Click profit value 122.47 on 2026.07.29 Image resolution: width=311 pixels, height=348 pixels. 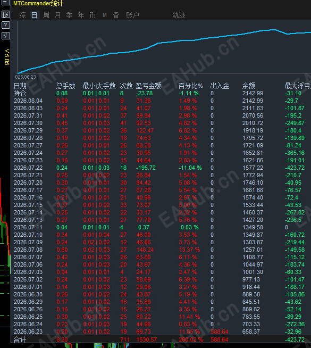pyautogui.click(x=145, y=130)
